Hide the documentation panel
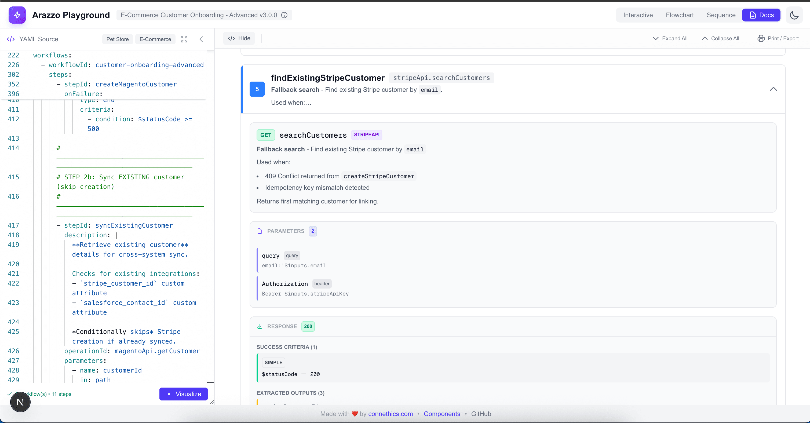 tap(239, 38)
